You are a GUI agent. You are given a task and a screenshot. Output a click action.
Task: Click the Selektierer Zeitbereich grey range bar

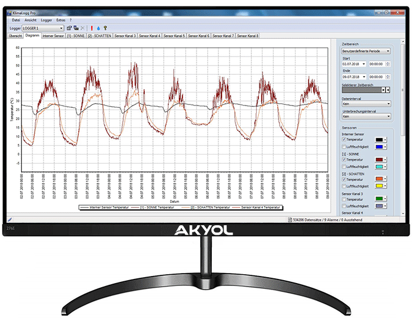click(x=361, y=90)
